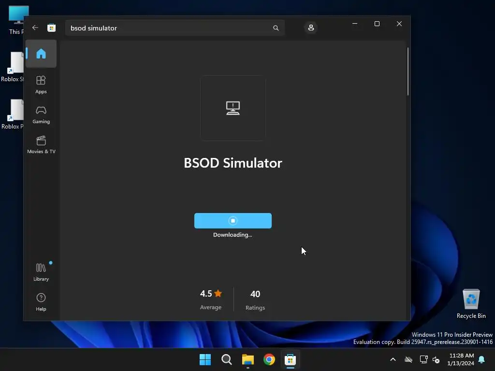Minimize the Microsoft Store window
Image resolution: width=495 pixels, height=371 pixels.
click(x=355, y=24)
